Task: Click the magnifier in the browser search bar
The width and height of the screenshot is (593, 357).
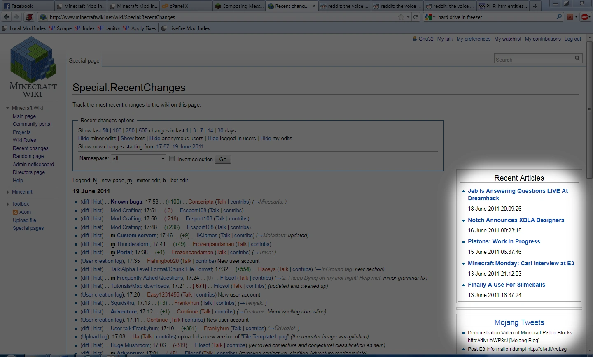Action: (559, 17)
